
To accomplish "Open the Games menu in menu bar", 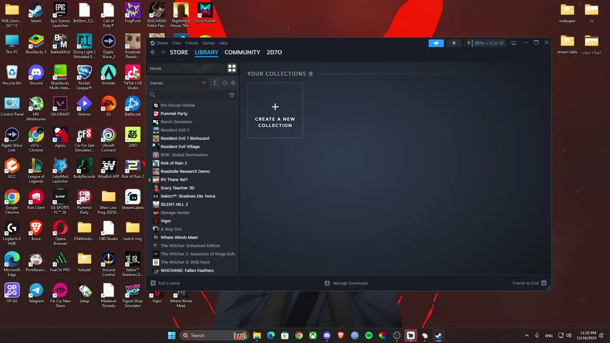I will pyautogui.click(x=209, y=43).
